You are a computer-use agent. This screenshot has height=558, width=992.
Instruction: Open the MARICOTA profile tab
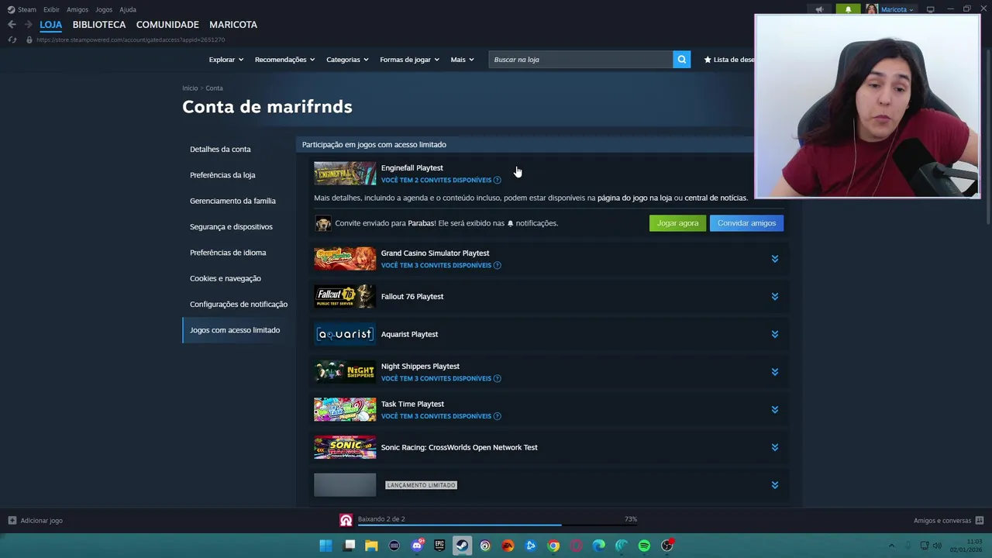coord(233,25)
